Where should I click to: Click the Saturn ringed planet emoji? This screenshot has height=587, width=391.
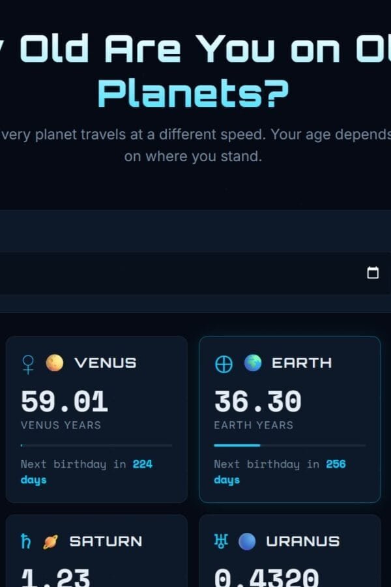pyautogui.click(x=50, y=541)
